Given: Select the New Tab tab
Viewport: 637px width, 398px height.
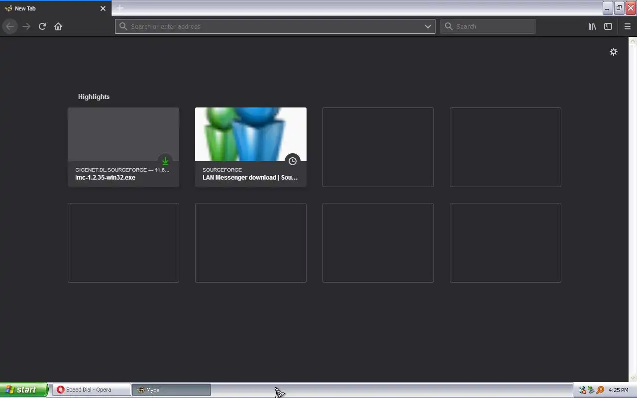Looking at the screenshot, I should pos(56,8).
